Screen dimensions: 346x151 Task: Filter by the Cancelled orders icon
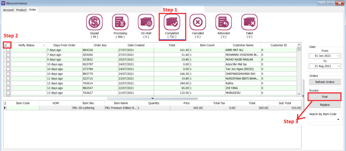click(x=198, y=22)
